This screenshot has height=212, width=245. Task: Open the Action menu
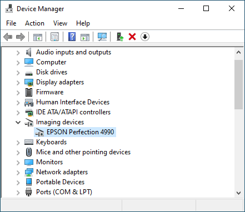pos(34,23)
